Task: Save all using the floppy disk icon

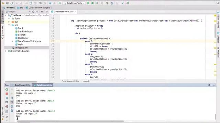Action: click(x=7, y=3)
